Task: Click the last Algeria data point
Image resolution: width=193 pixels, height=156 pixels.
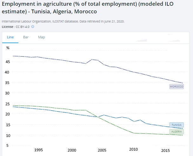Action: [183, 135]
